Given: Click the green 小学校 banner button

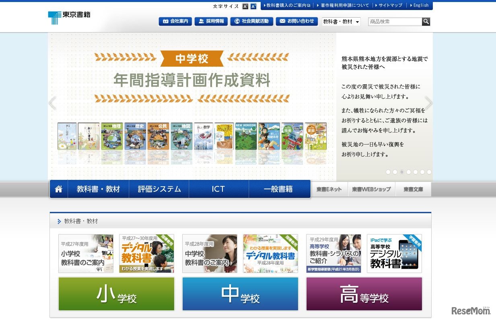Looking at the screenshot, I should [116, 294].
